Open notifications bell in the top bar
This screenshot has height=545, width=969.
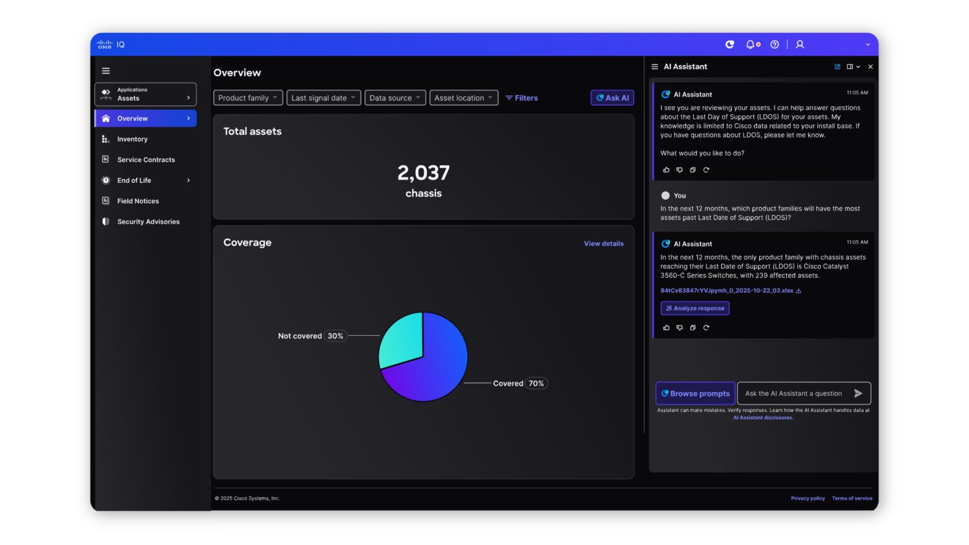pyautogui.click(x=750, y=44)
